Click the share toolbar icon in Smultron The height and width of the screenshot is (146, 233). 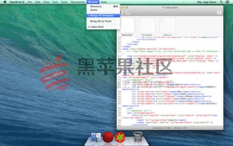128,12
